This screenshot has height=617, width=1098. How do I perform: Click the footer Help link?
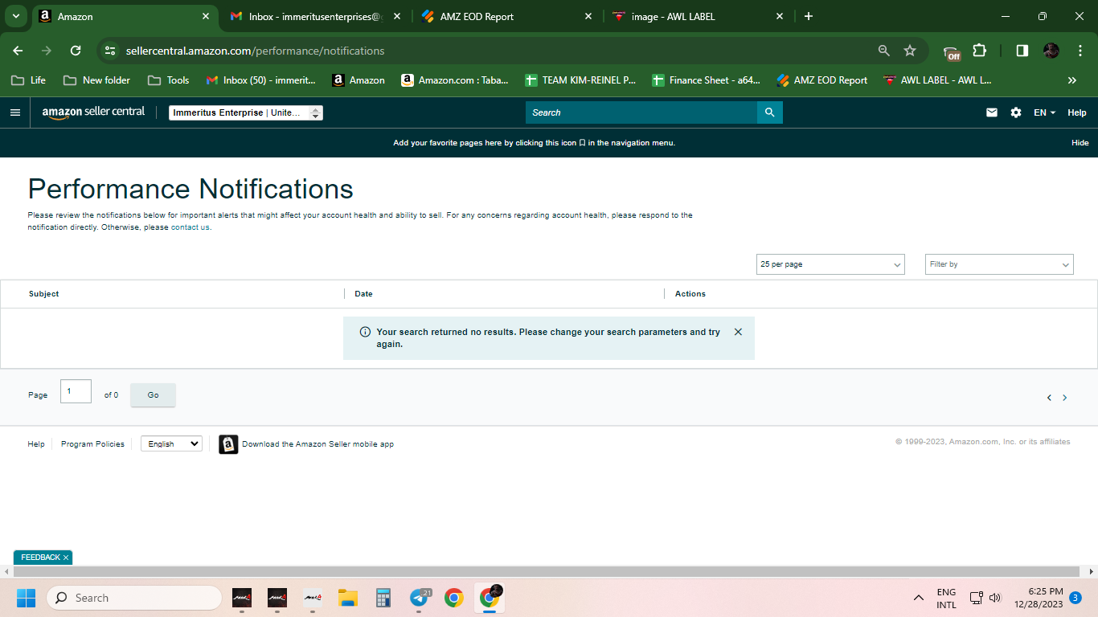[x=36, y=444]
